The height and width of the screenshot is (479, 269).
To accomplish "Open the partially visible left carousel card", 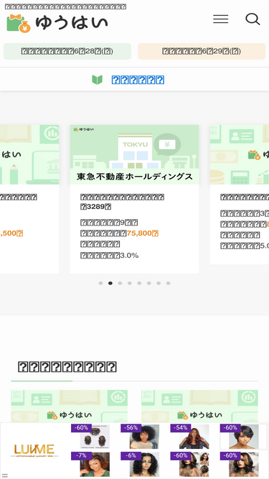I will click(x=29, y=199).
